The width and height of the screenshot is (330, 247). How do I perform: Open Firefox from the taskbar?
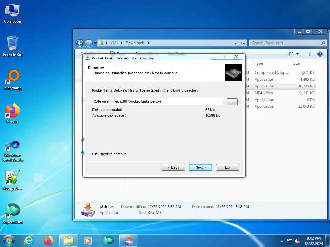[49, 241]
